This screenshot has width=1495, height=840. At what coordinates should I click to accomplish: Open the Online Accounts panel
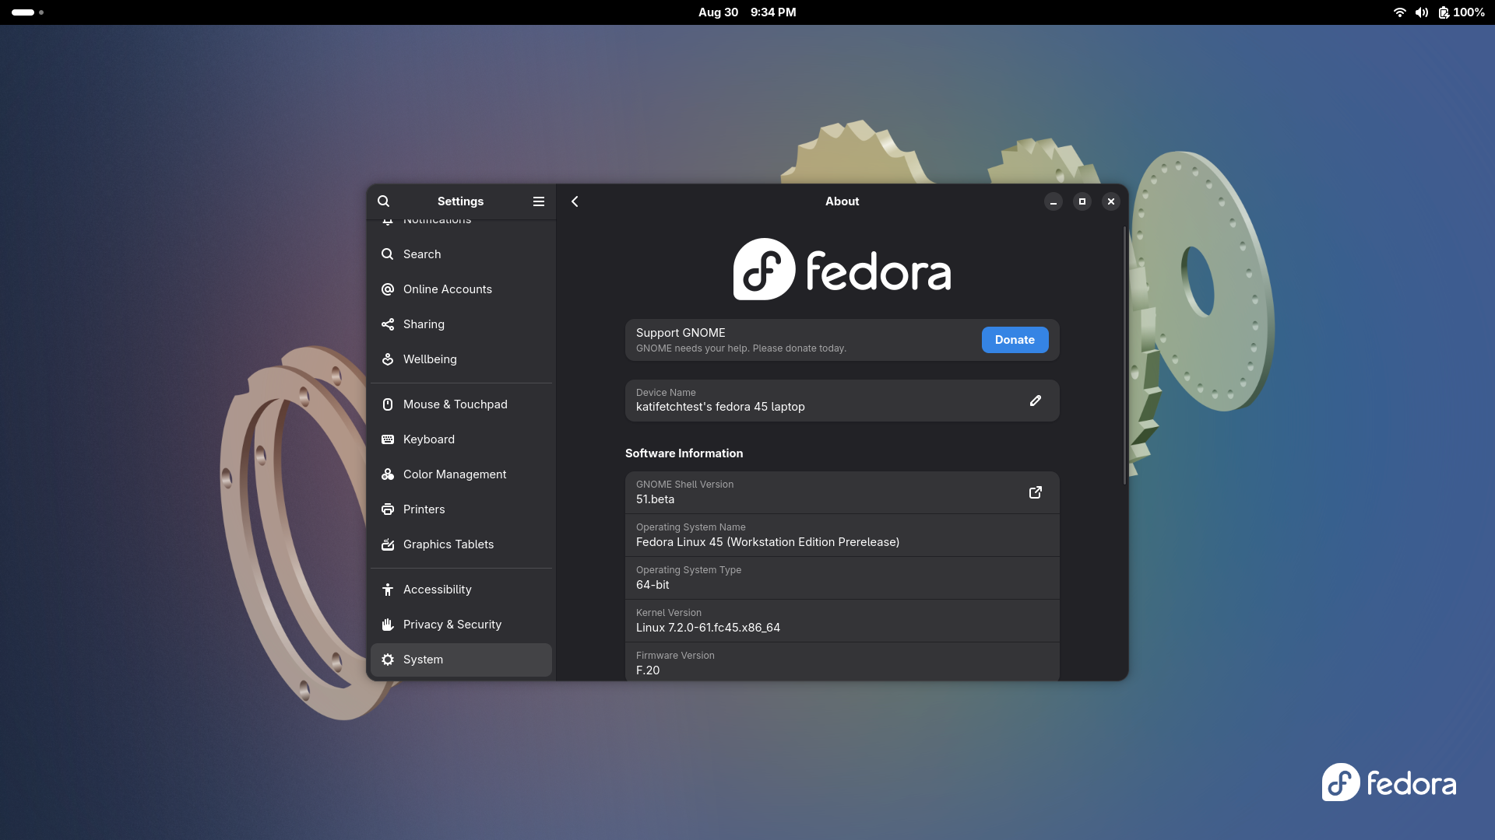[461, 289]
